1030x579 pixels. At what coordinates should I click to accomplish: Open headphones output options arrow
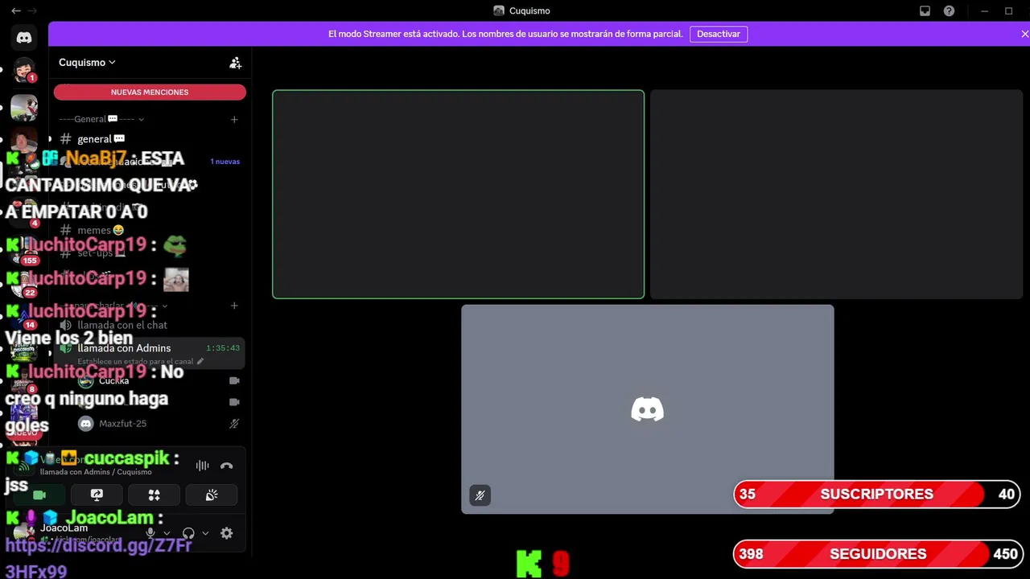[205, 533]
